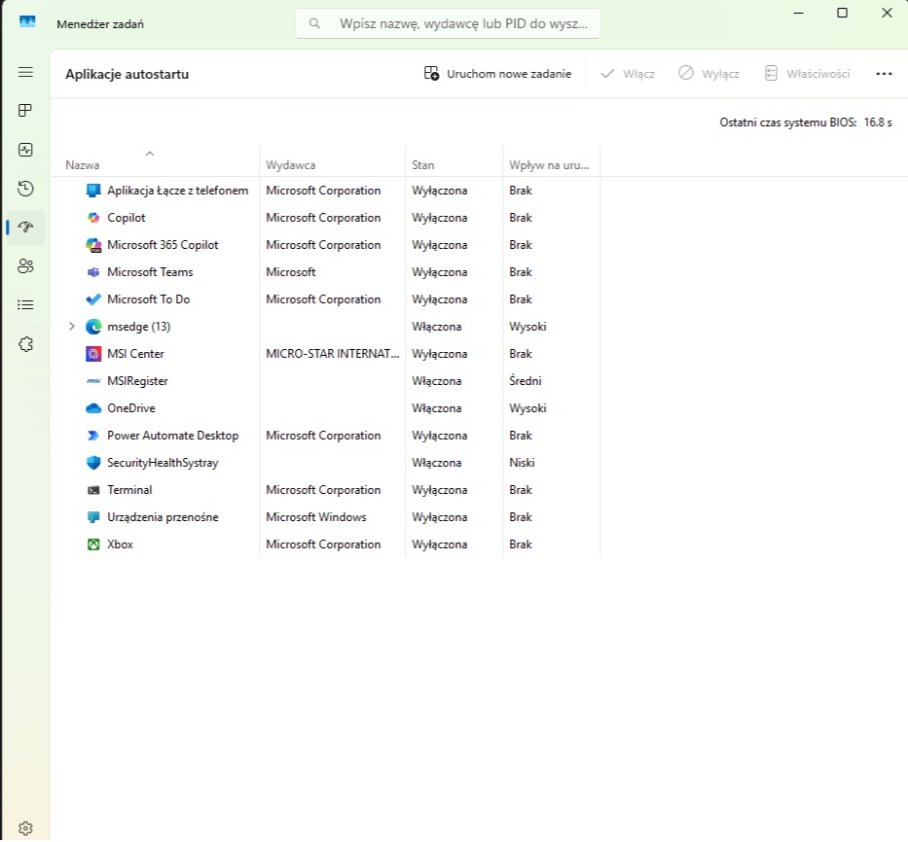Click Wysoki impact of OneDrive
This screenshot has width=908, height=842.
[527, 408]
